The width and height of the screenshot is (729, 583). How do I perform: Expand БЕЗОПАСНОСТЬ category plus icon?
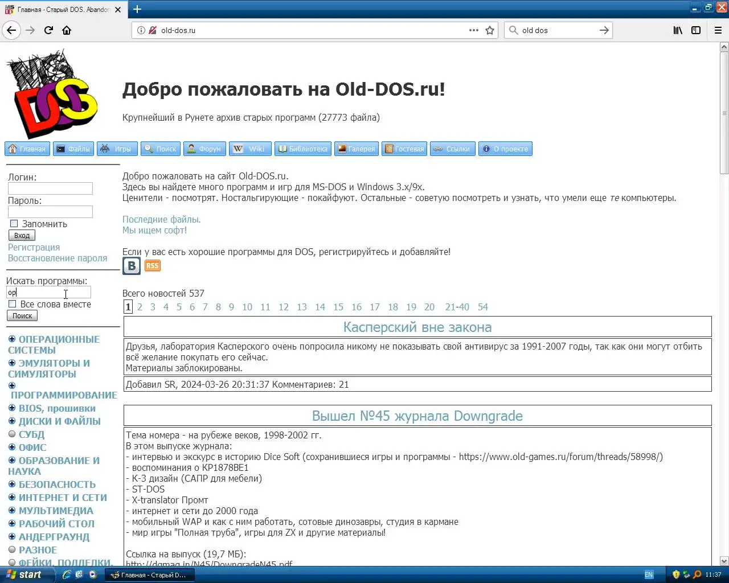tap(12, 484)
